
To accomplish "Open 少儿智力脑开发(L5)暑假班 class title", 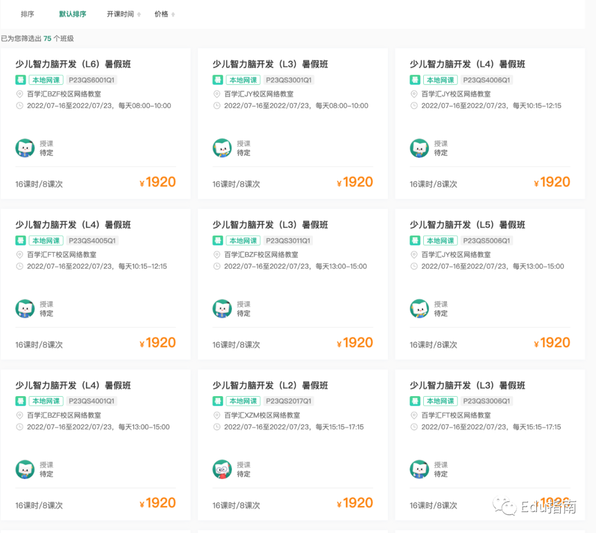I will (x=467, y=225).
